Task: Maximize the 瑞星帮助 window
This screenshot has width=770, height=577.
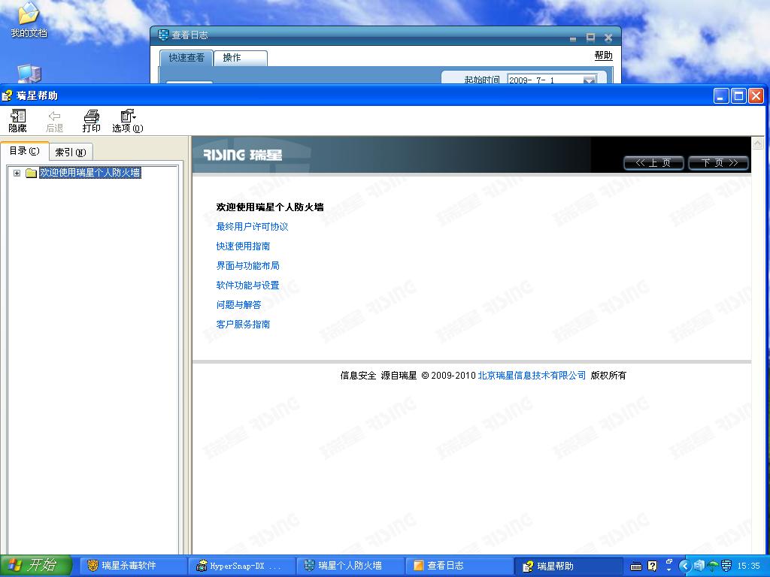Action: coord(738,95)
